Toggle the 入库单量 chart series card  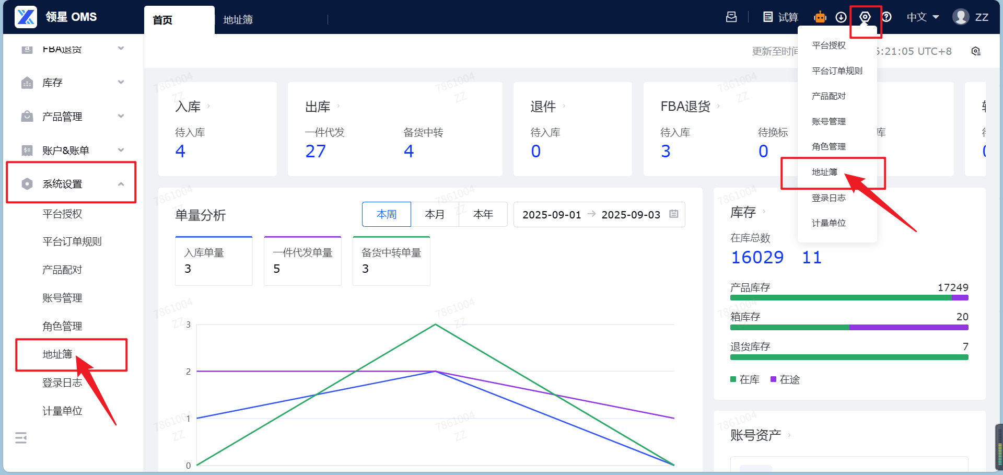coord(214,261)
